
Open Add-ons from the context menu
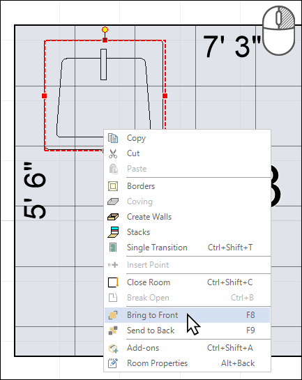click(x=187, y=348)
